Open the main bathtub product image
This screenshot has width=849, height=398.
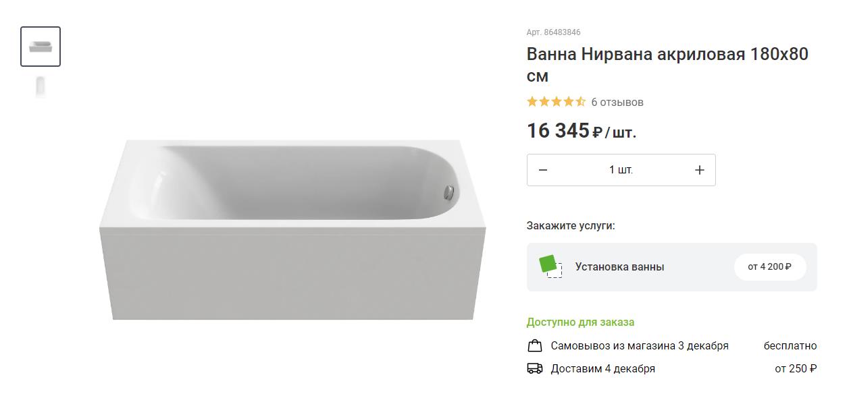292,229
